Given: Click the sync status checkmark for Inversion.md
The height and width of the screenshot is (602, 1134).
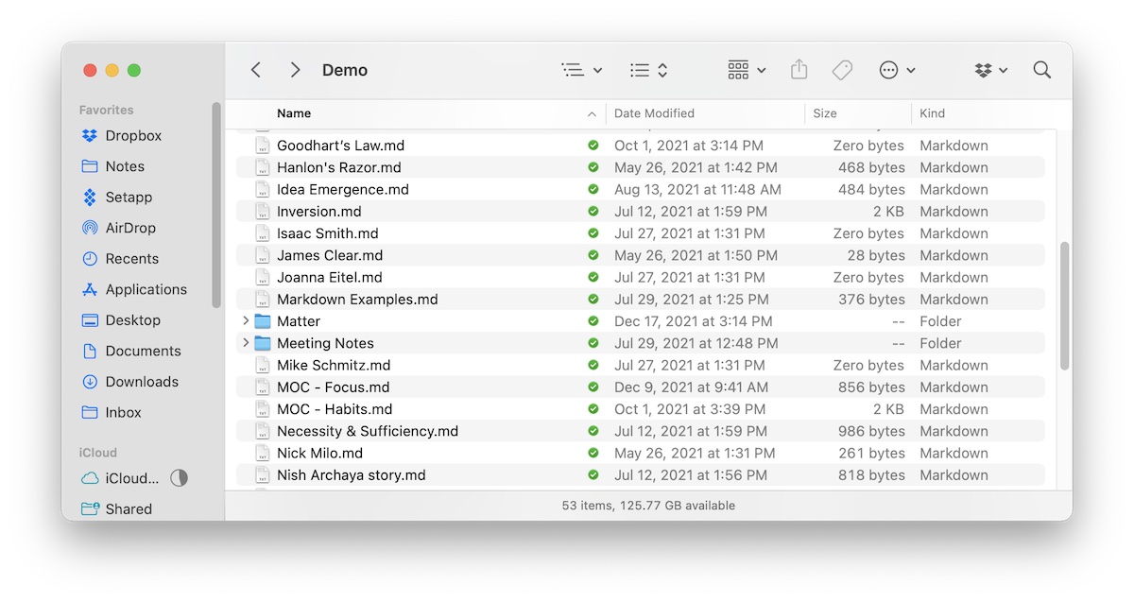Looking at the screenshot, I should pyautogui.click(x=593, y=212).
